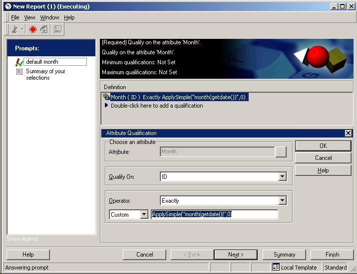Click the Month qualification icon in Definition
357x274 pixels.
pyautogui.click(x=106, y=97)
